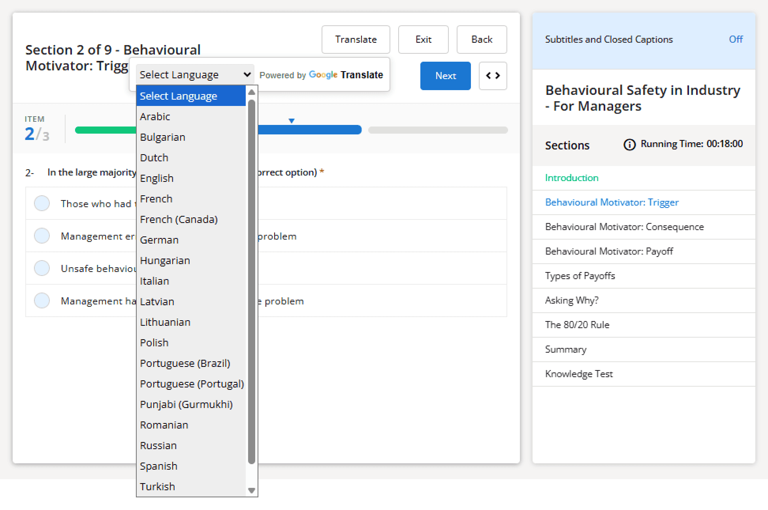Choose Arabic from the language list
The width and height of the screenshot is (768, 510).
191,116
